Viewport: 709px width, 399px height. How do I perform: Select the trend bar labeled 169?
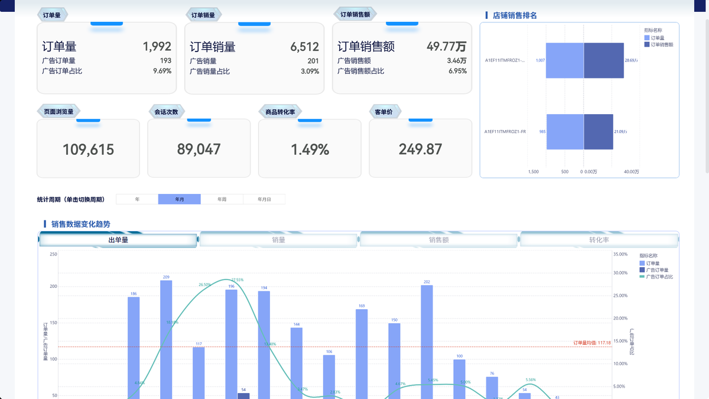362,354
